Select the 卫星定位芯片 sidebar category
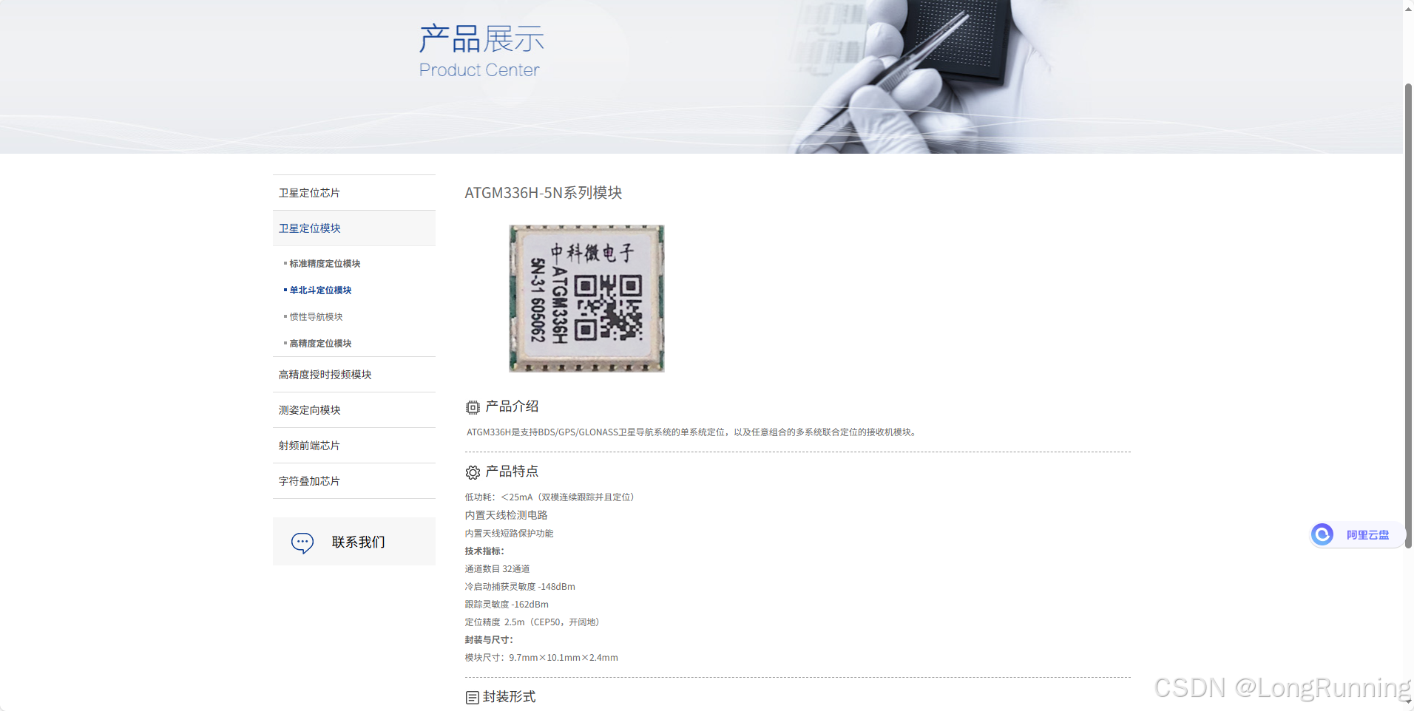 [x=309, y=192]
